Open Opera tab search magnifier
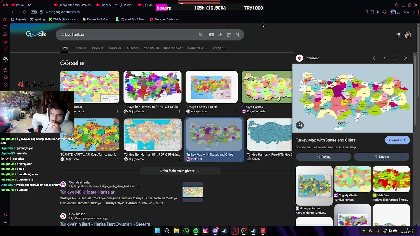Screen dimensions: 420x236 click(x=397, y=5)
